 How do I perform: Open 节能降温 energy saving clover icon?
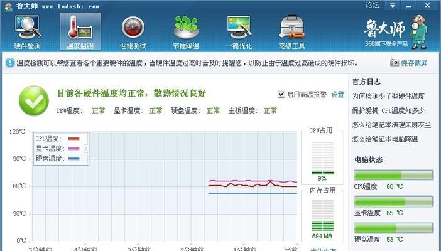[186, 32]
